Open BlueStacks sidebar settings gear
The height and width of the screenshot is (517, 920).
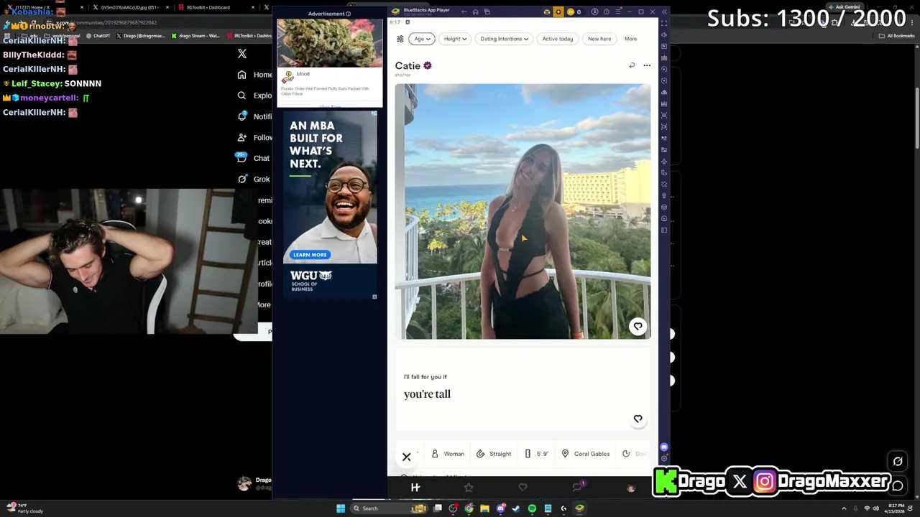(664, 458)
